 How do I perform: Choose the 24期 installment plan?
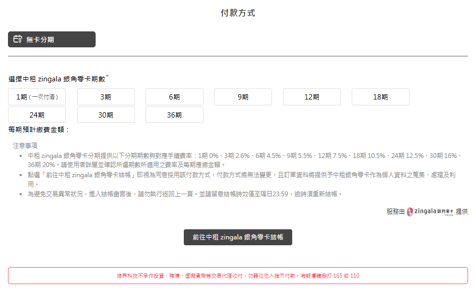tap(37, 115)
